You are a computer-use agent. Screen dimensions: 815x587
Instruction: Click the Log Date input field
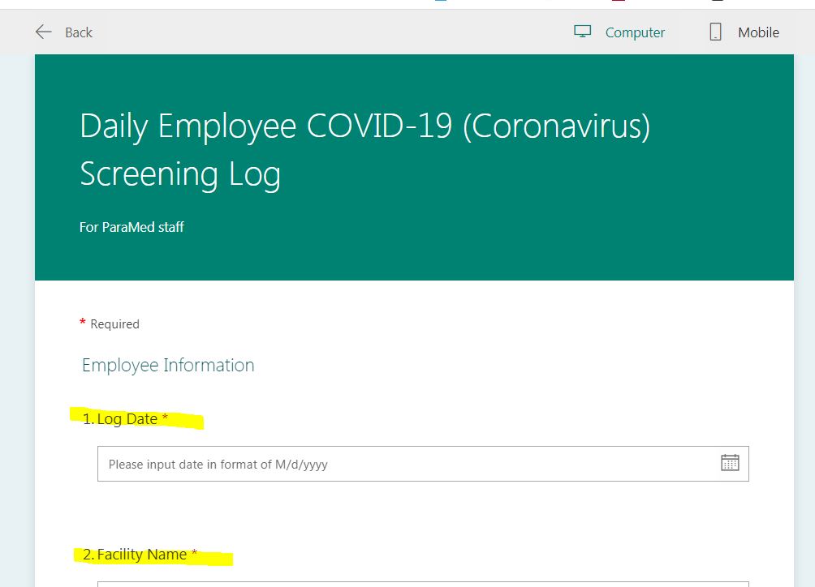[x=423, y=464]
